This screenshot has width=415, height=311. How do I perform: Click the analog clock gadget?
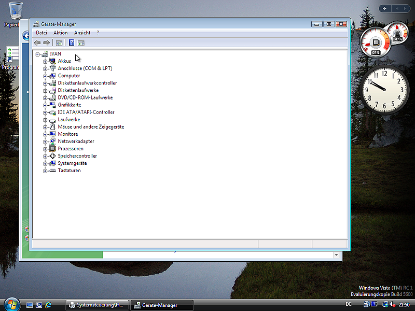tap(385, 89)
